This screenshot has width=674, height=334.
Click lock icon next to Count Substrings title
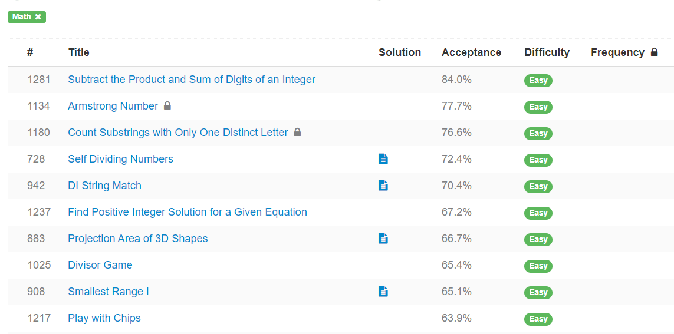297,132
